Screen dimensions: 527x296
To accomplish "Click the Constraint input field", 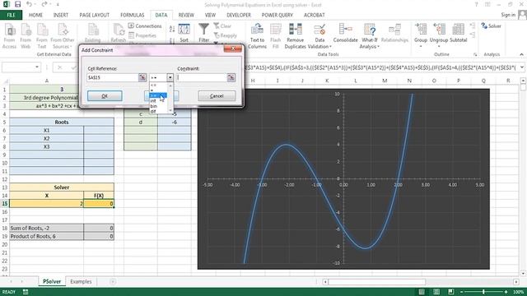I will [x=201, y=77].
